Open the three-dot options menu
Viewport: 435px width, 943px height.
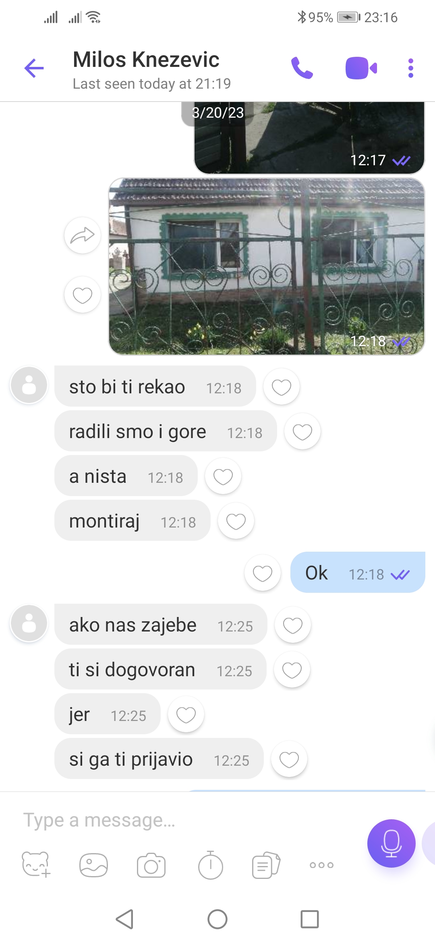410,68
